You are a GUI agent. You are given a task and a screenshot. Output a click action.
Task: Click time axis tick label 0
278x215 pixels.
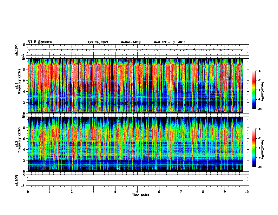[x=28, y=192]
